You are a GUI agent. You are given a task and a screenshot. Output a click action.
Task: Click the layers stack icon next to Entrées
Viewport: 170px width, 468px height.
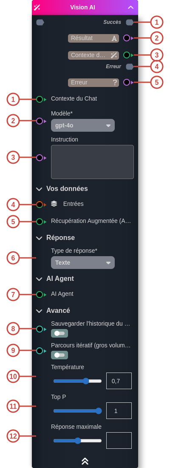pyautogui.click(x=54, y=204)
